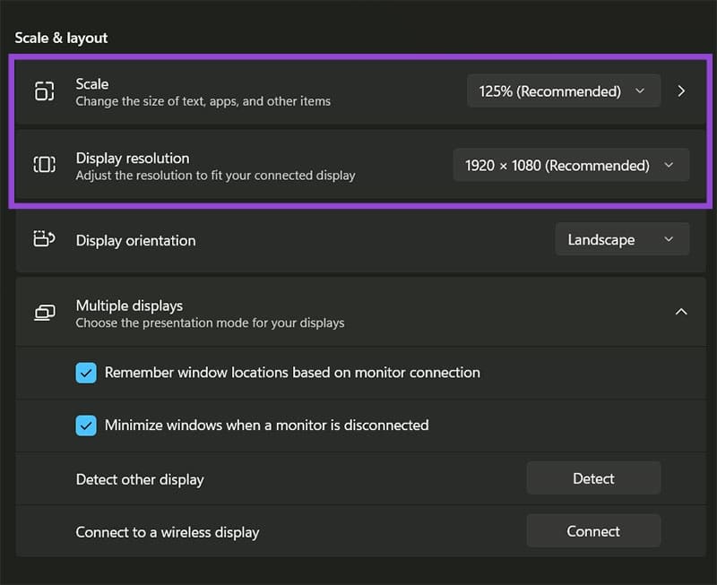
Task: Click the checkmark of Remember window locations
Action: point(86,373)
